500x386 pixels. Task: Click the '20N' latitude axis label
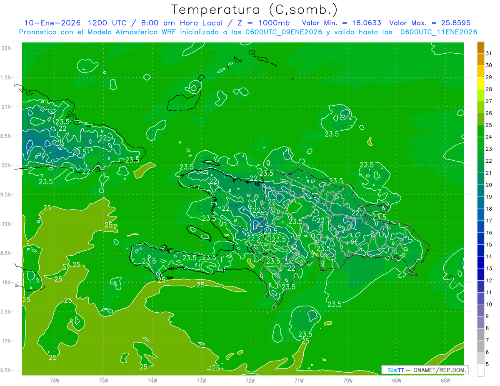(7, 165)
